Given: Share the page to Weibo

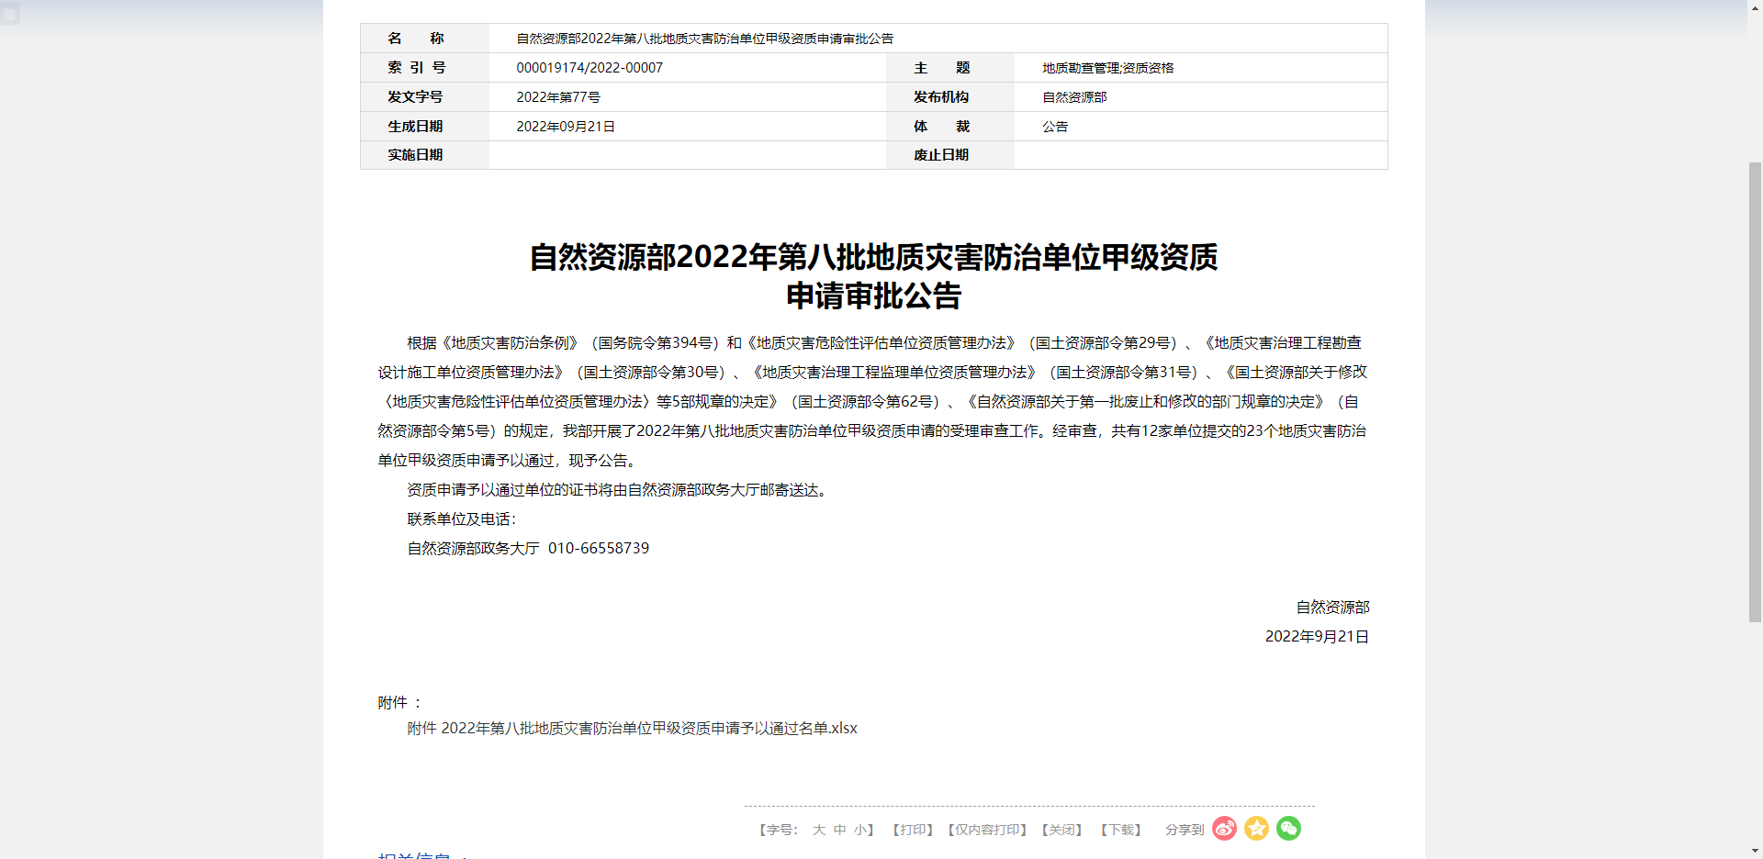Looking at the screenshot, I should [x=1224, y=829].
